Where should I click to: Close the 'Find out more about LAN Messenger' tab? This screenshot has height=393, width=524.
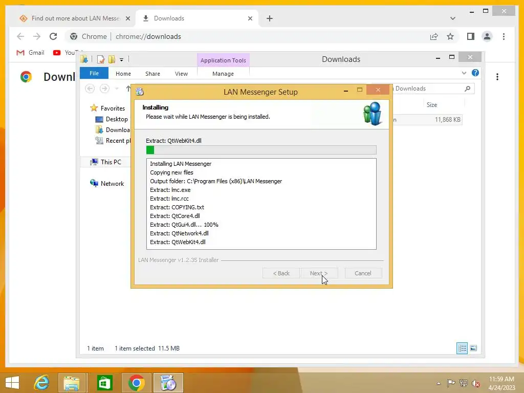click(x=127, y=18)
